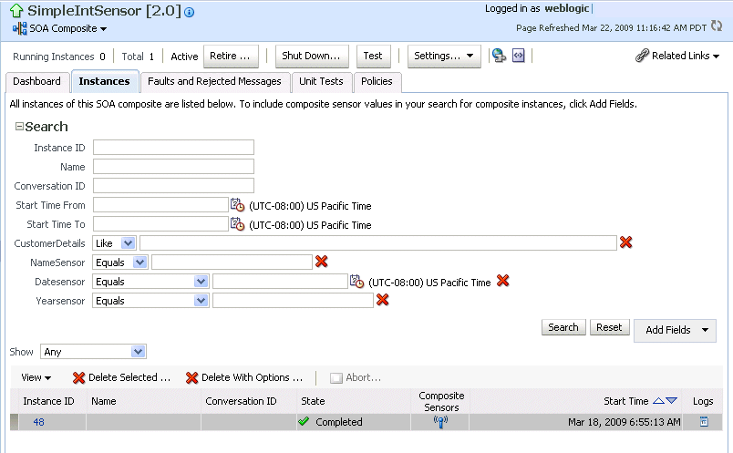
Task: Open the Policies tab
Action: 377,81
